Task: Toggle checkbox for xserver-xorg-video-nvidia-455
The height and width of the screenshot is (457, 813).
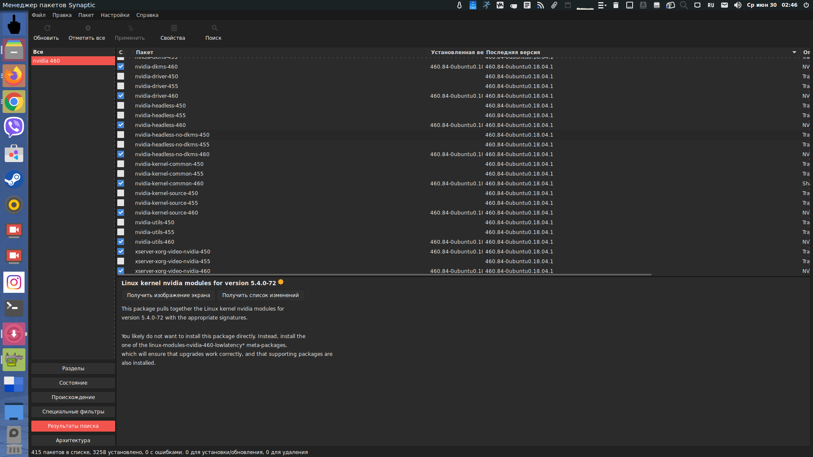Action: coord(121,262)
